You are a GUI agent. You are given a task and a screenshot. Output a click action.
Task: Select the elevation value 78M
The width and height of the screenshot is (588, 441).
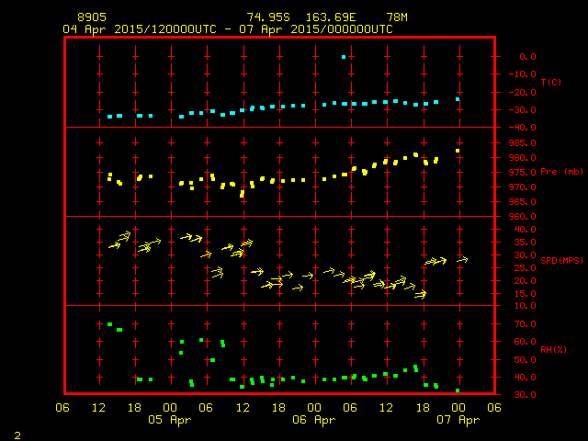pyautogui.click(x=398, y=17)
